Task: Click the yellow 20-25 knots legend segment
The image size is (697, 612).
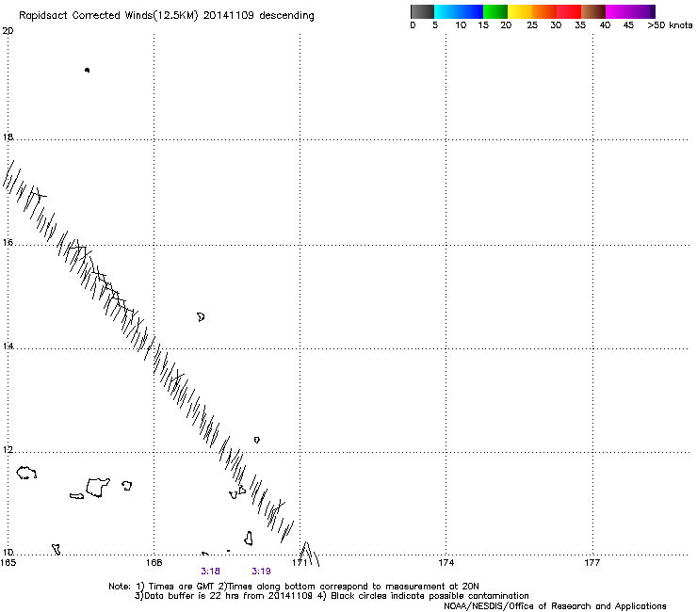Action: click(x=520, y=11)
